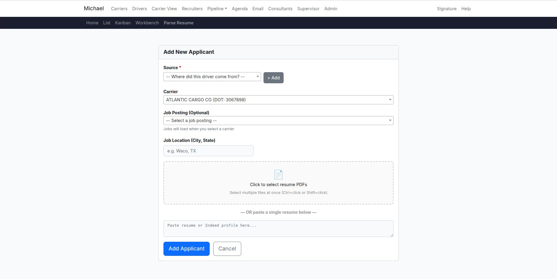The width and height of the screenshot is (557, 279).
Task: Click the + Add source button
Action: (x=273, y=78)
